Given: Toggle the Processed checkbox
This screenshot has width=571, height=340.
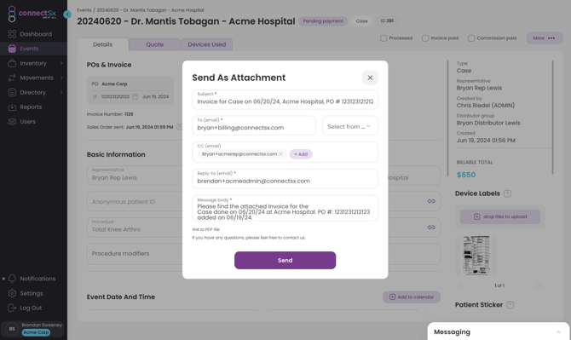Looking at the screenshot, I should [384, 38].
